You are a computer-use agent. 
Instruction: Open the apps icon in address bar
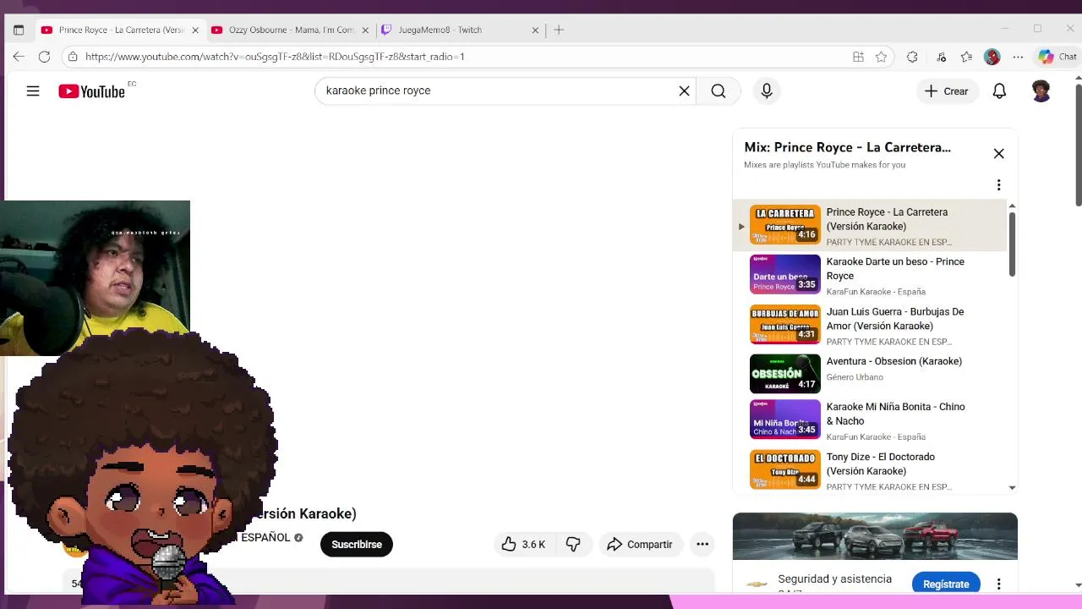tap(858, 57)
